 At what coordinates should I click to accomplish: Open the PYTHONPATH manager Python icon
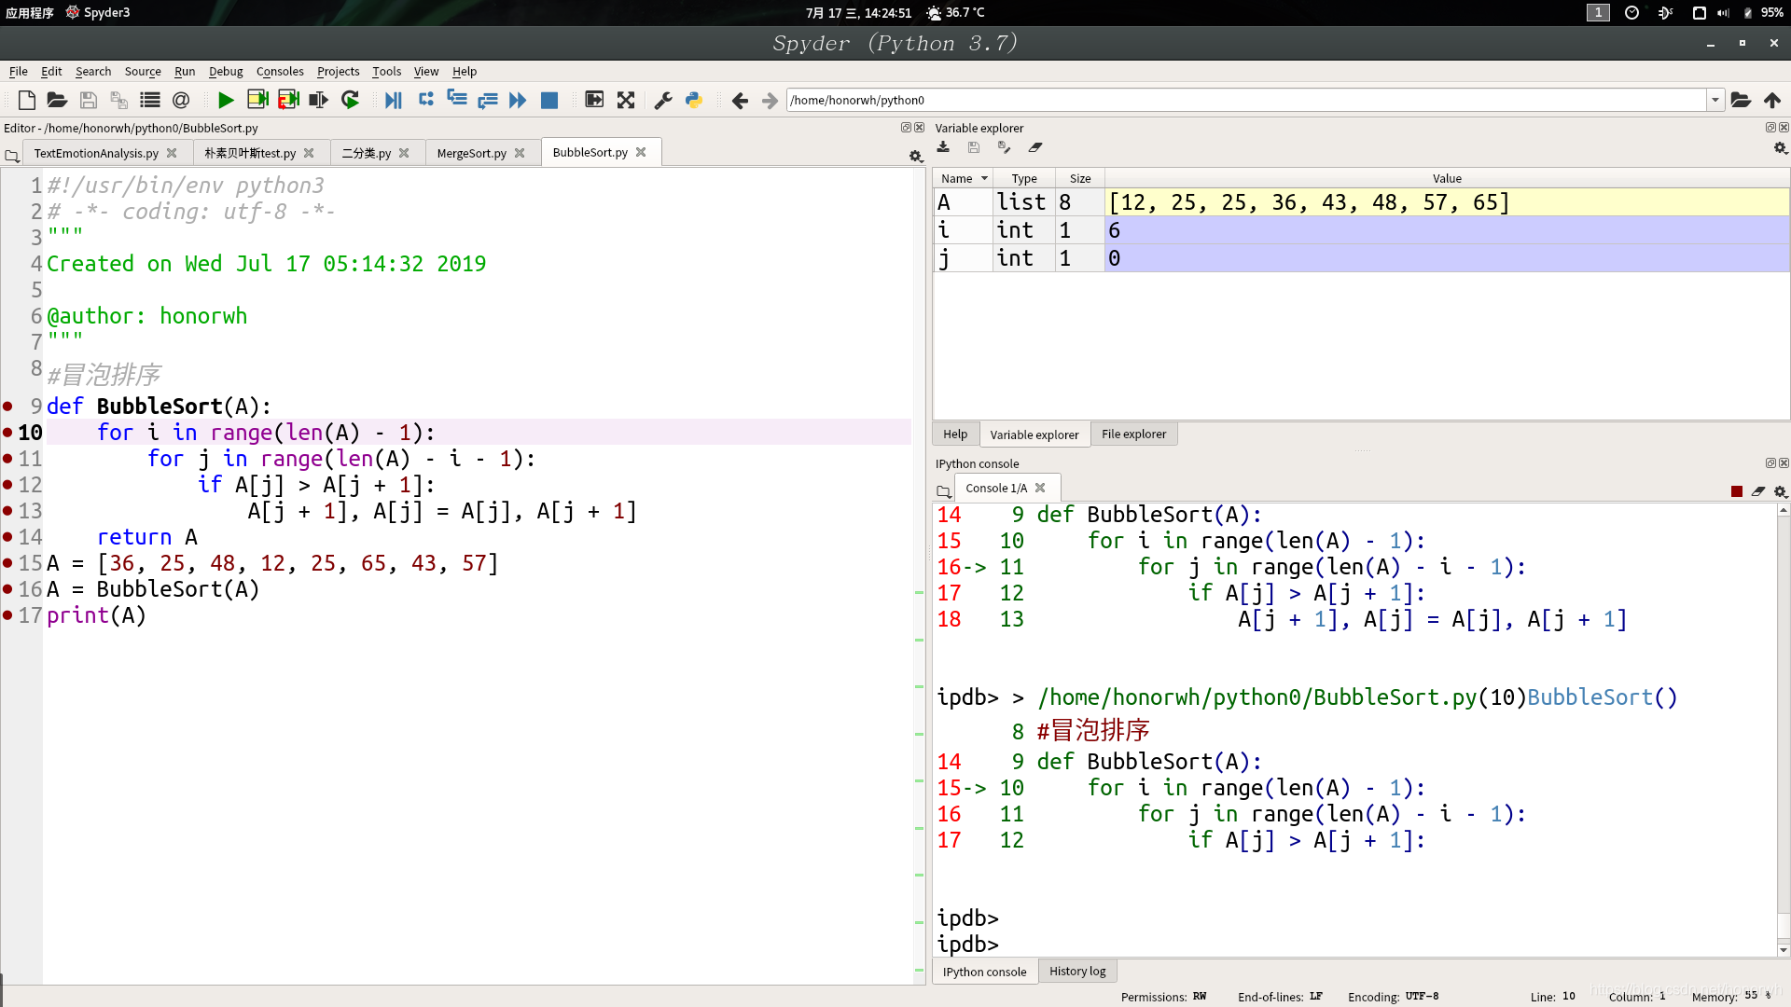point(694,100)
